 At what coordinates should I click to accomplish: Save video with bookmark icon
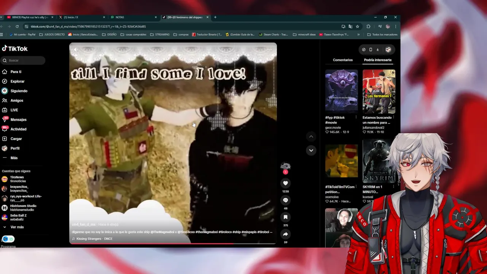[285, 217]
